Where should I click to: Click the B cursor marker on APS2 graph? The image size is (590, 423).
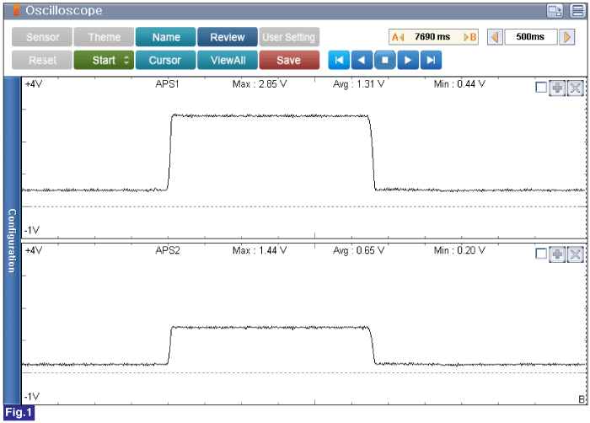(582, 399)
